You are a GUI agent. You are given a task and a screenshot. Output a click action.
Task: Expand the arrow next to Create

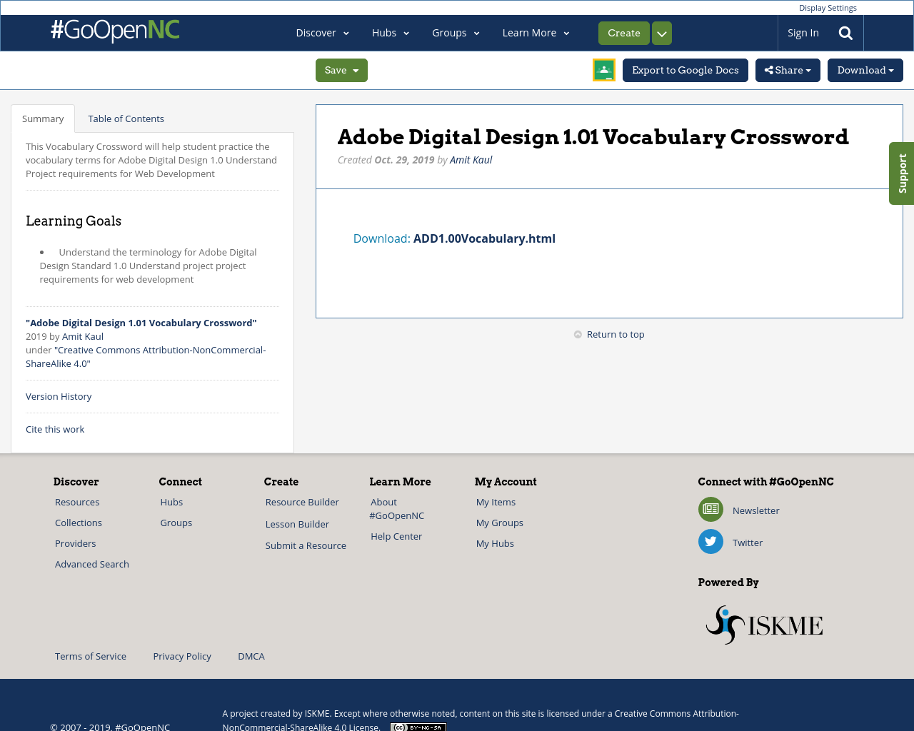click(x=662, y=34)
